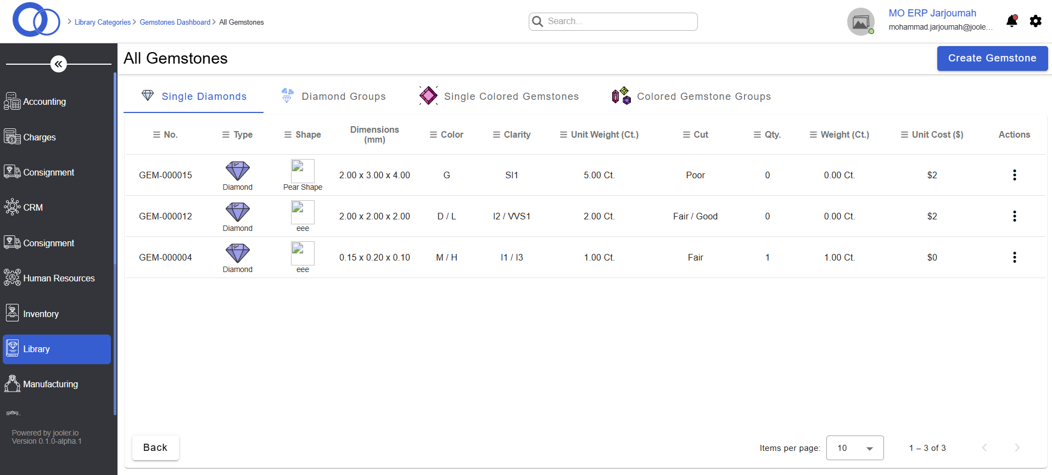This screenshot has height=475, width=1052.
Task: Click in the Search input field
Action: click(x=613, y=21)
